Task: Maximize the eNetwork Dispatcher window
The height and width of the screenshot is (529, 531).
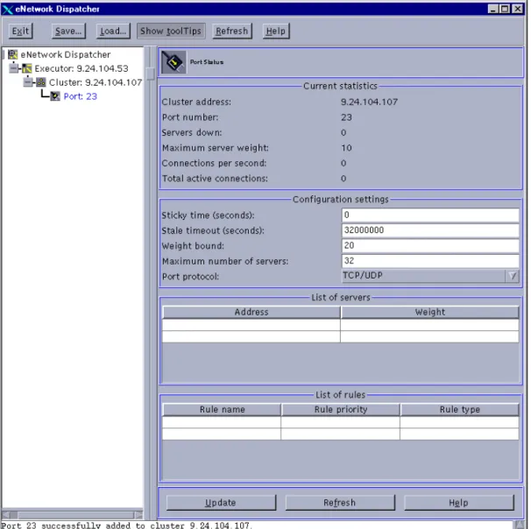Action: [505, 9]
